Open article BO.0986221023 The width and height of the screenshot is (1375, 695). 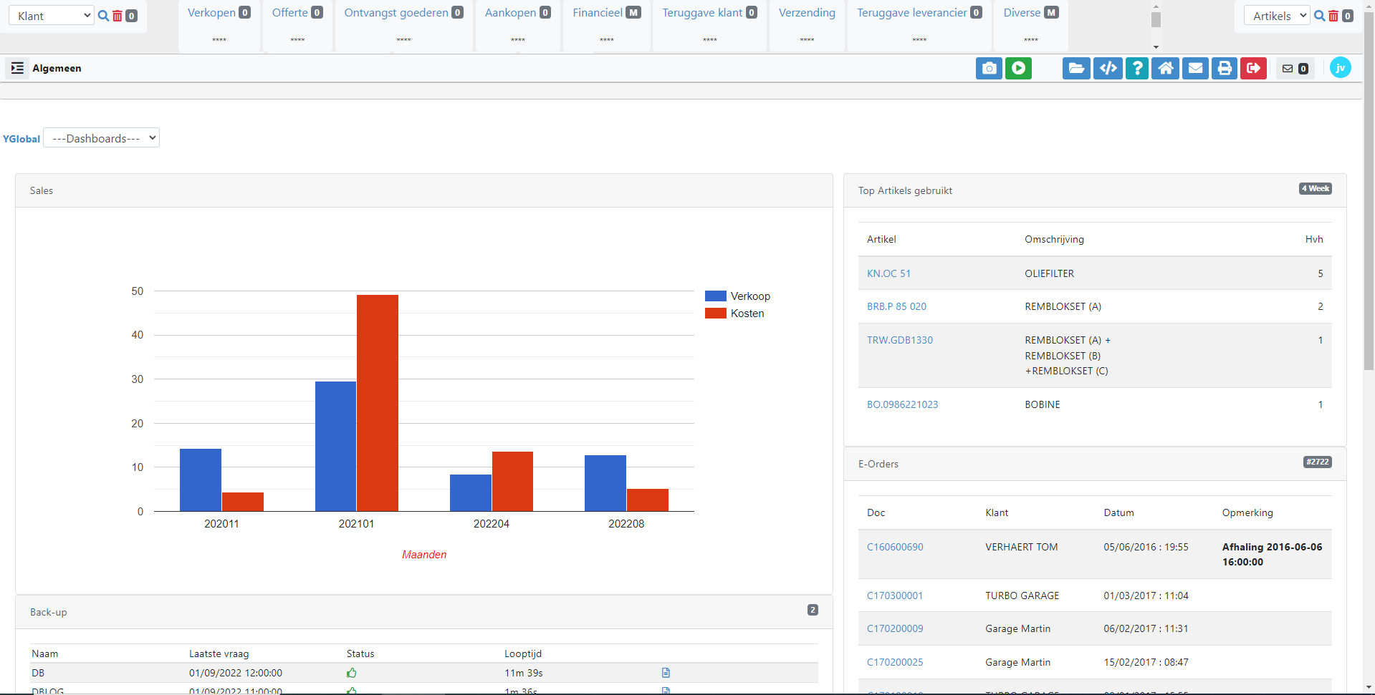(x=902, y=404)
